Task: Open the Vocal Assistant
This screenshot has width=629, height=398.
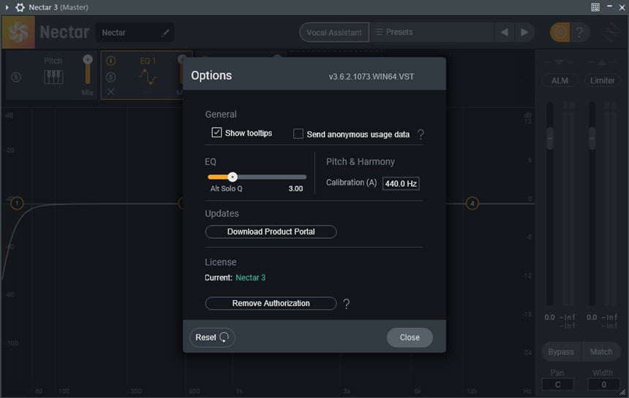Action: pyautogui.click(x=334, y=32)
